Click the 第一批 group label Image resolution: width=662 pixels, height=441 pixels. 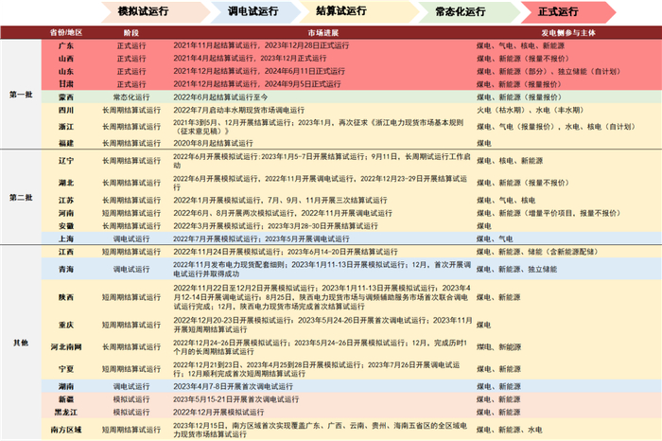click(x=21, y=95)
